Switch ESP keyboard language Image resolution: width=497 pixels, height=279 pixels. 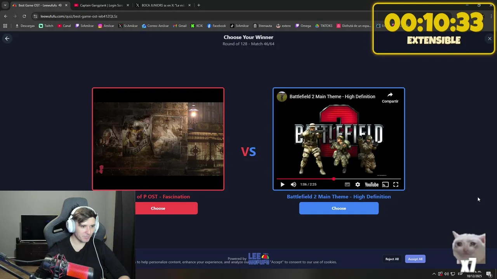tap(460, 274)
